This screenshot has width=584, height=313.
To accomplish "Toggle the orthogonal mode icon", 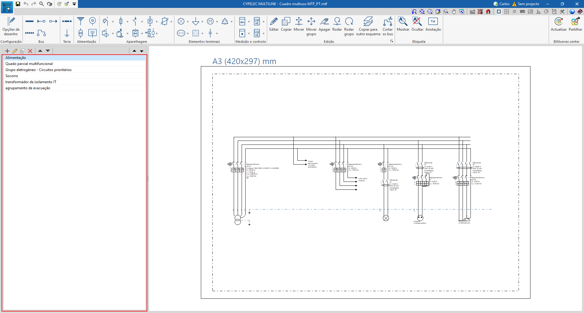I will tap(538, 12).
